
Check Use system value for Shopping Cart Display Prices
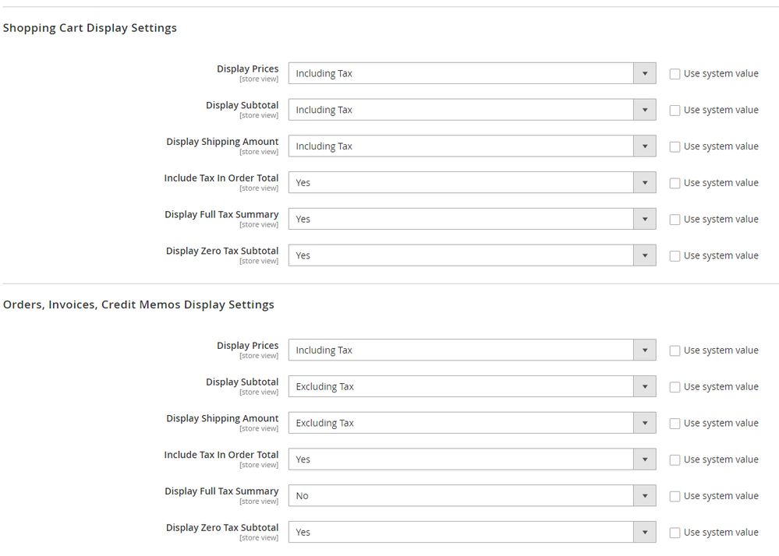tap(675, 74)
